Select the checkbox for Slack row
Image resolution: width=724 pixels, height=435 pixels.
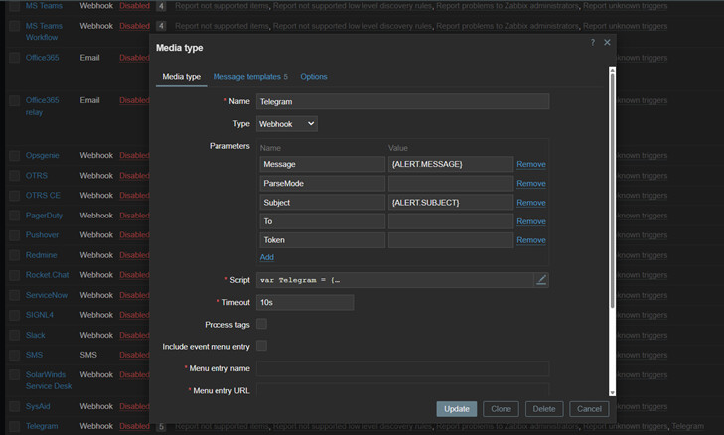(x=15, y=336)
